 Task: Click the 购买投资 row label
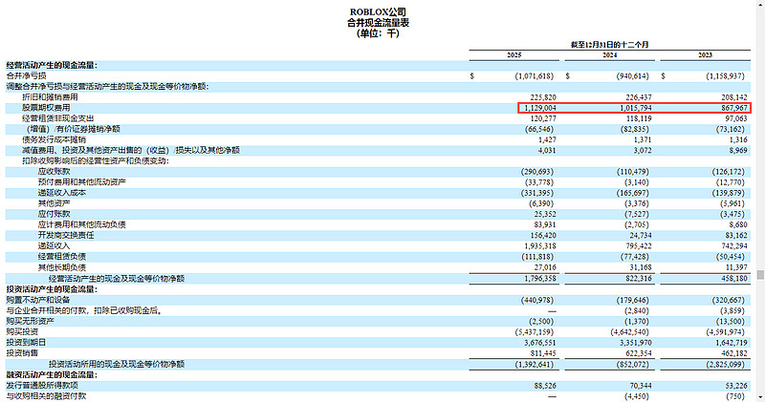(x=22, y=332)
